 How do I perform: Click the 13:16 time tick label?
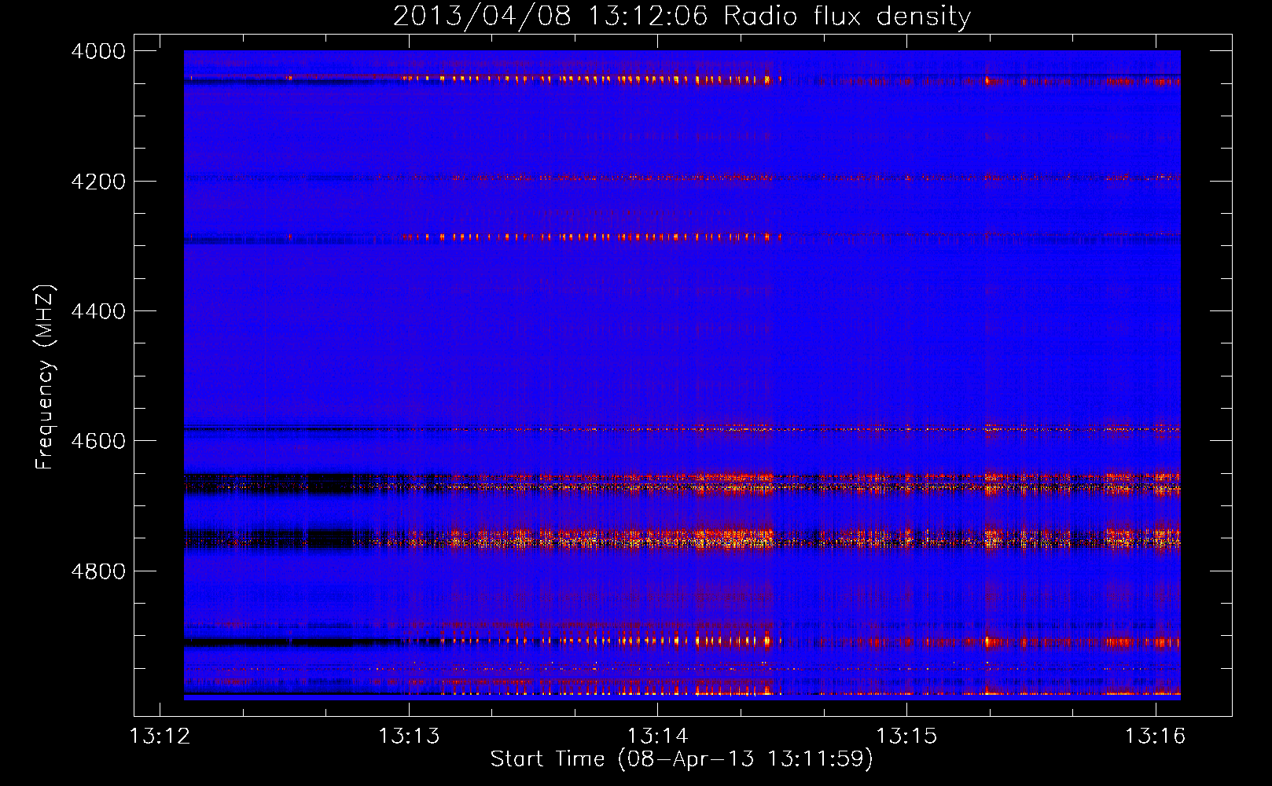1155,736
